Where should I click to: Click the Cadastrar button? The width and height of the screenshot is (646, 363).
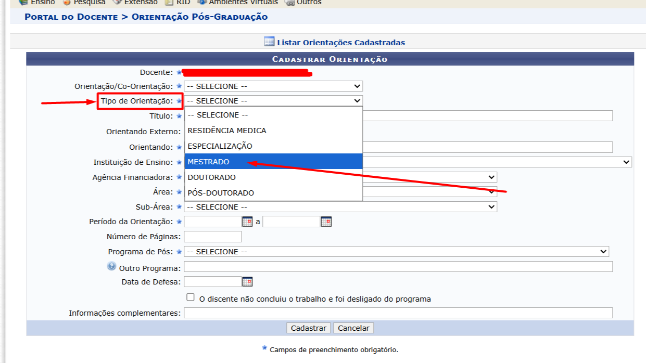[x=309, y=328]
